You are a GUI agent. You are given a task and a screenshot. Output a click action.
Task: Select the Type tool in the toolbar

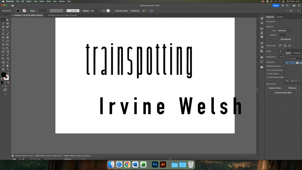(3, 30)
